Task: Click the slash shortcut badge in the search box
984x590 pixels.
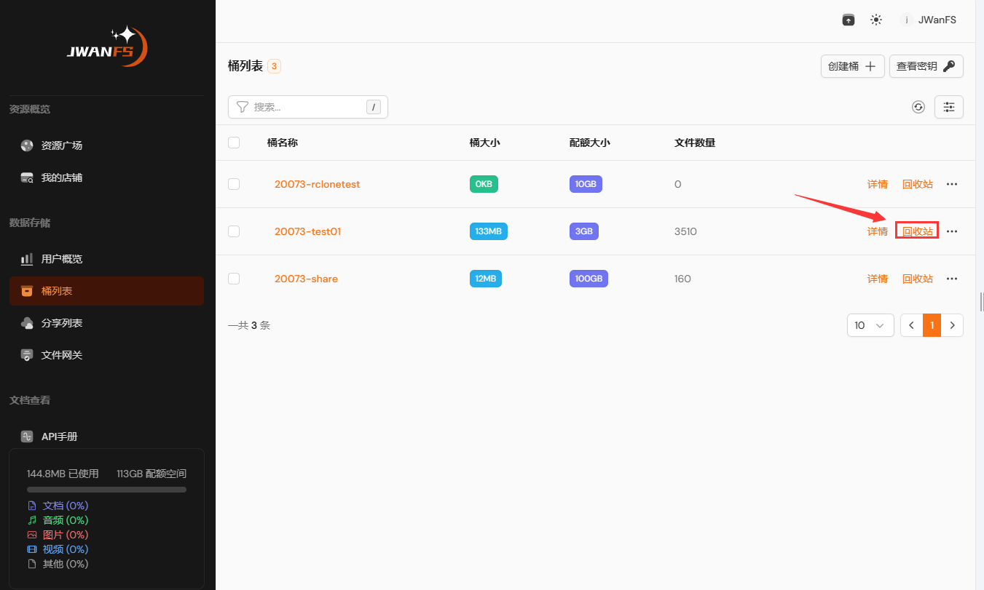Action: click(374, 107)
